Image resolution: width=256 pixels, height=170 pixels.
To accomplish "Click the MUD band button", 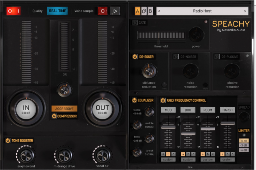I will (168, 110).
